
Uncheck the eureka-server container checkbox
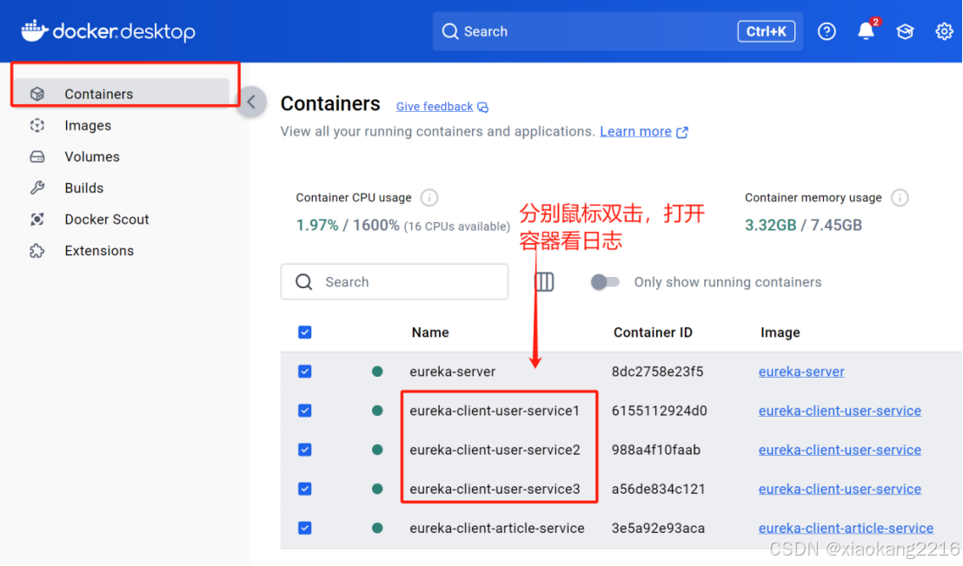click(x=305, y=371)
